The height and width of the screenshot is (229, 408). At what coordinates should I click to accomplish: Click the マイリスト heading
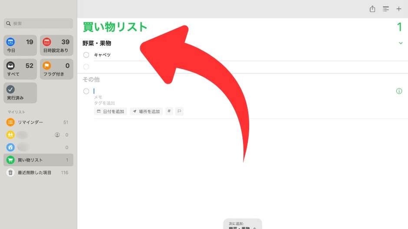(16, 112)
